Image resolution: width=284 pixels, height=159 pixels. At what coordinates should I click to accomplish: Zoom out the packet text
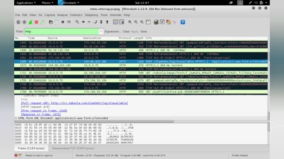pos(136,22)
